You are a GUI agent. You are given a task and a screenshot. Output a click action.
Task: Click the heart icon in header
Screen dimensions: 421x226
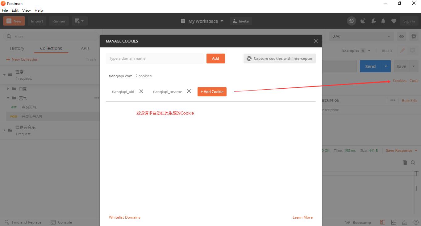[394, 21]
